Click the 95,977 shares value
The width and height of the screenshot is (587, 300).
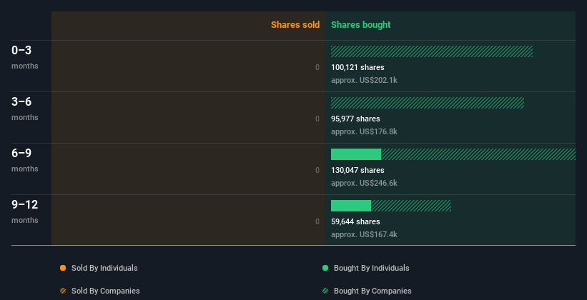click(355, 119)
